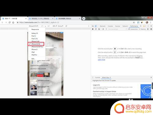153x115 pixels.
Task: Enable the Memory checkbox
Action: pyautogui.click(x=140, y=29)
